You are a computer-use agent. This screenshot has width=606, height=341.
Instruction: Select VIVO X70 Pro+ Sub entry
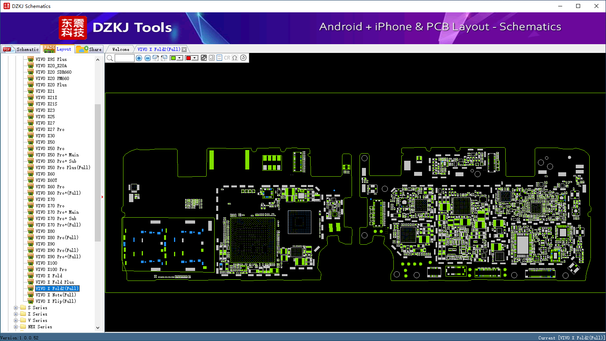[56, 218]
